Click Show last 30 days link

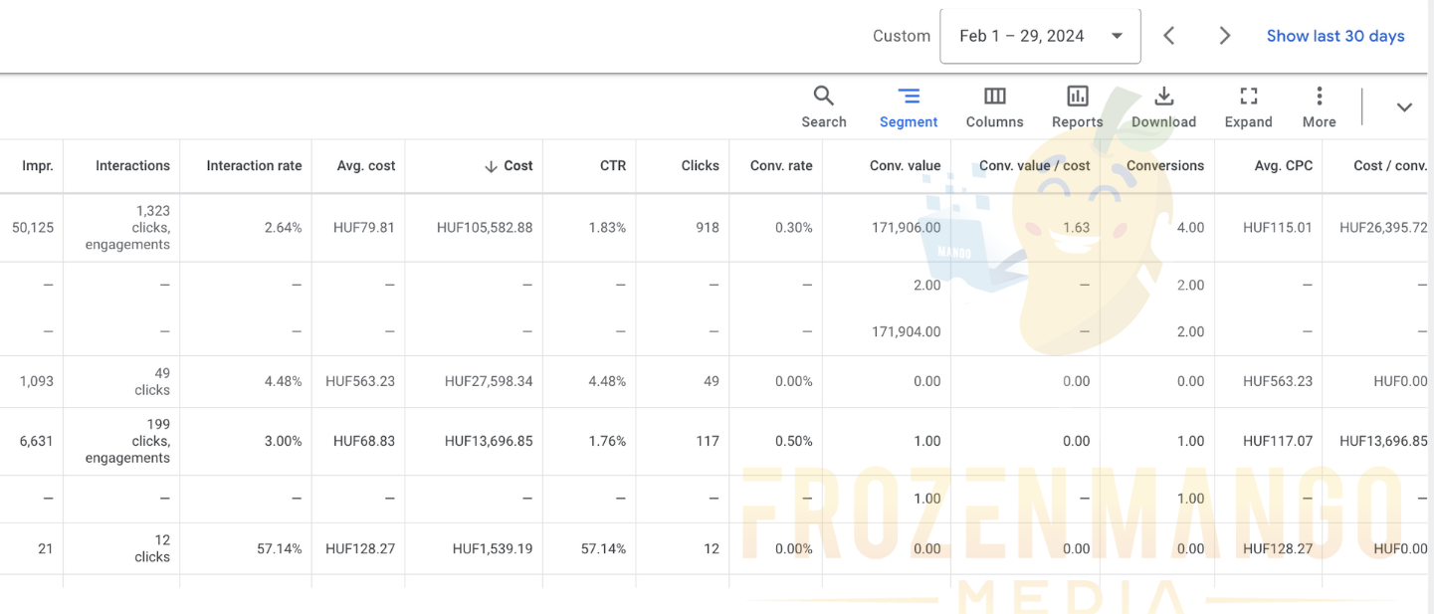coord(1334,36)
